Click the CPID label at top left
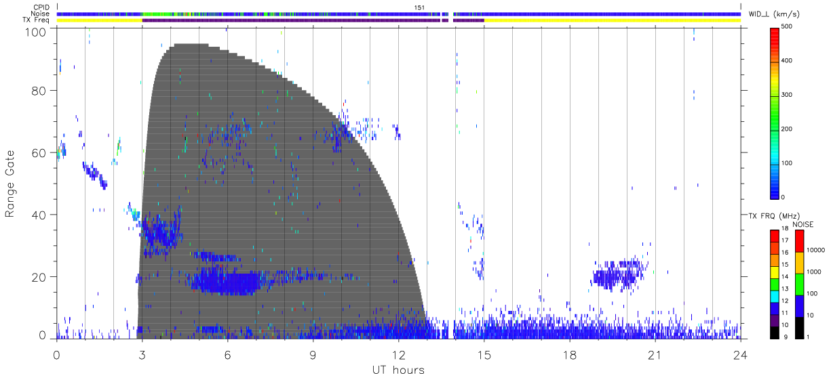Viewport: 833px width, 384px height. [x=41, y=7]
